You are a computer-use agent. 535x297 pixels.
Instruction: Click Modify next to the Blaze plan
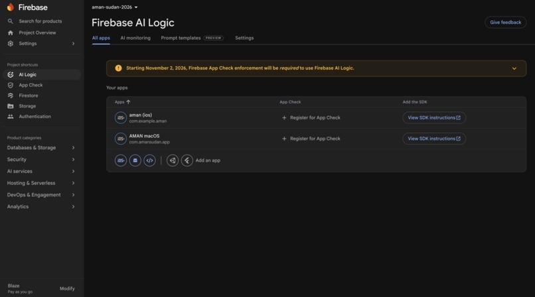67,288
